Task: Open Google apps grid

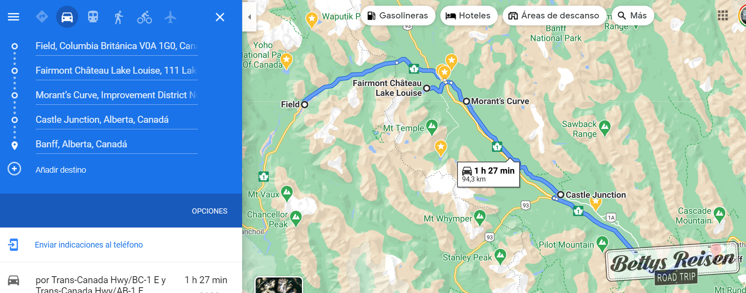Action: [723, 16]
